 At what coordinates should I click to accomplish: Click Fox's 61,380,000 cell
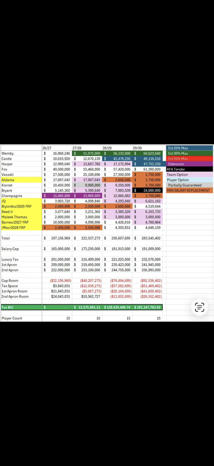pos(148,170)
